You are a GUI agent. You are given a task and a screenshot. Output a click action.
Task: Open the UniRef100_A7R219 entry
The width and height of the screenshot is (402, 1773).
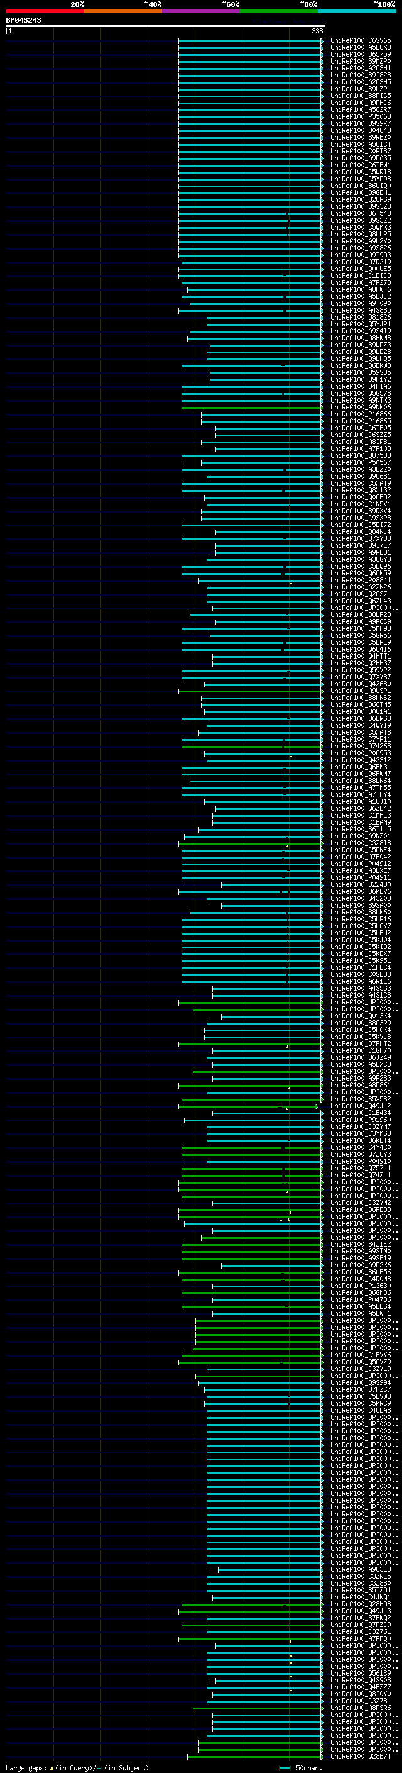[x=361, y=262]
